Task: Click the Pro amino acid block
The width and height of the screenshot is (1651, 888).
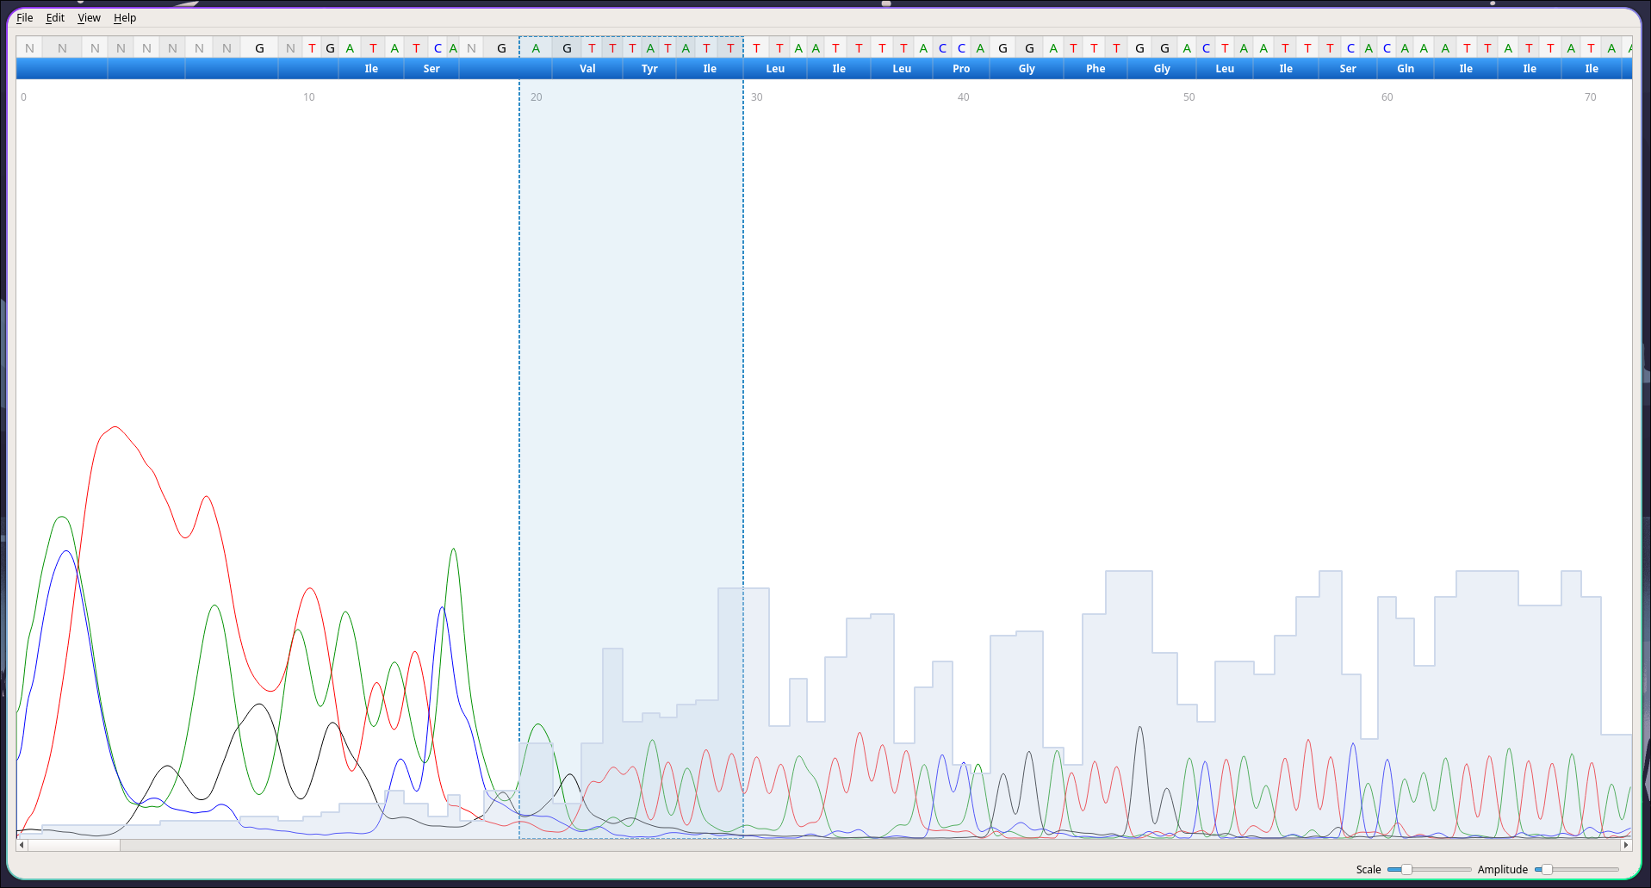Action: click(961, 69)
